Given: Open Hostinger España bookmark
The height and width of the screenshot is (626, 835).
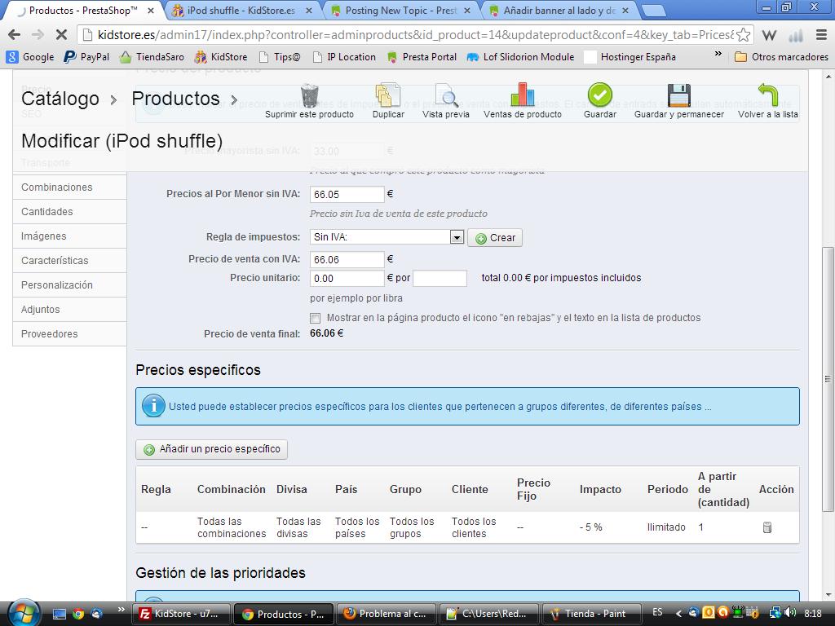Looking at the screenshot, I should tap(630, 57).
